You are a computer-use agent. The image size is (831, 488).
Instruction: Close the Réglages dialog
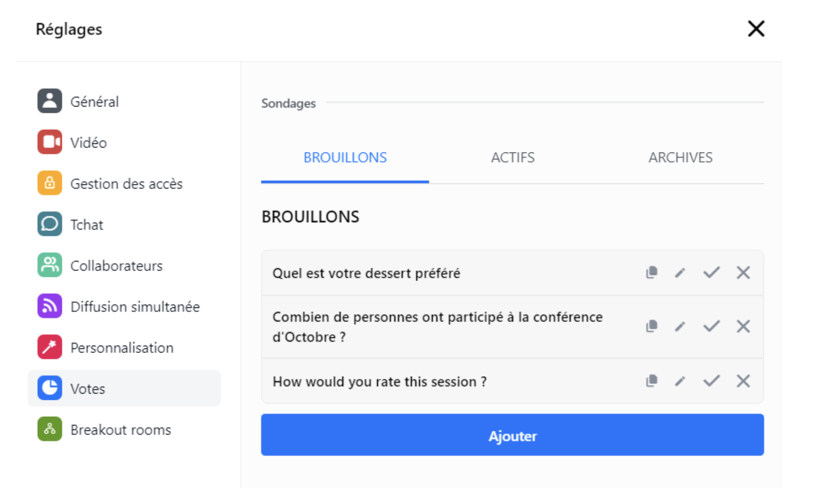point(756,29)
